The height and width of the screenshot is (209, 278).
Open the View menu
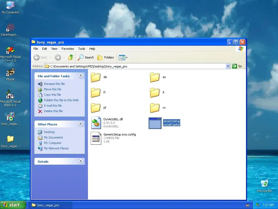pyautogui.click(x=54, y=49)
